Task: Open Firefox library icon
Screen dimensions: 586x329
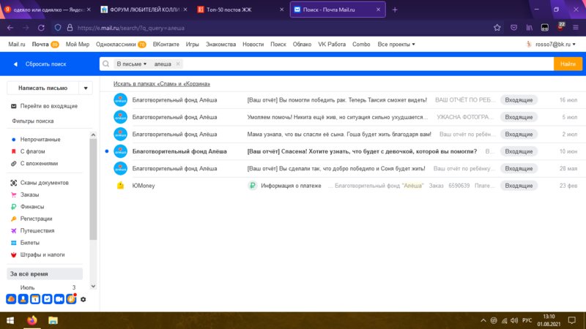Action: (x=529, y=28)
